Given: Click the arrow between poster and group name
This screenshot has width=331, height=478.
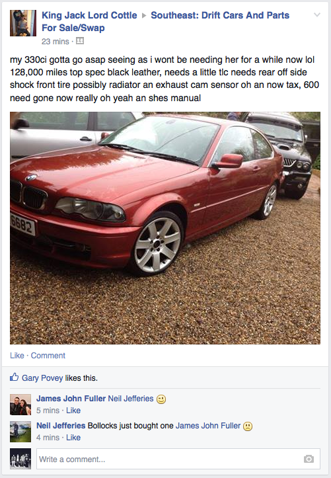Looking at the screenshot, I should [144, 16].
